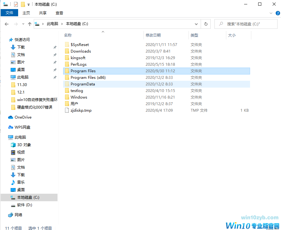Open the address bar dropdown chevron
This screenshot has width=281, height=230.
196,24
